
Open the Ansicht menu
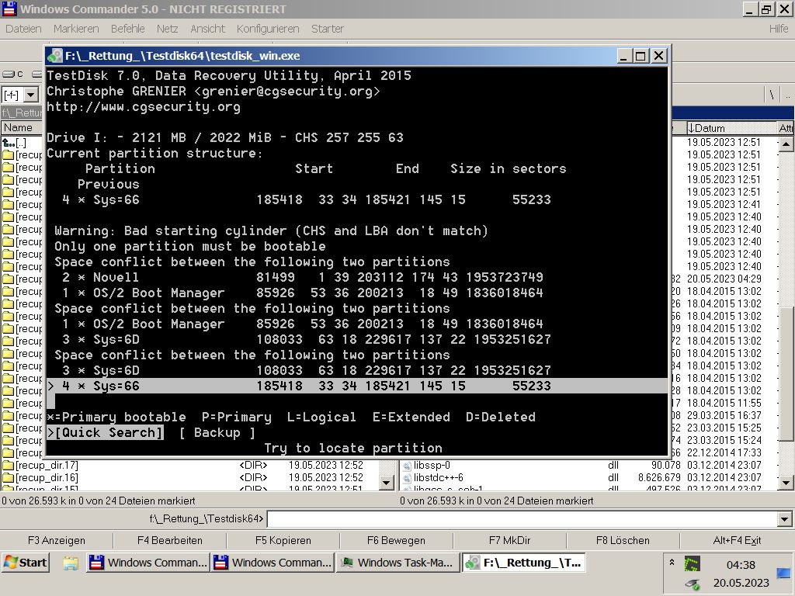click(x=208, y=29)
